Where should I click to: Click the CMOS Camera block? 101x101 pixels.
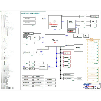(x=69, y=75)
